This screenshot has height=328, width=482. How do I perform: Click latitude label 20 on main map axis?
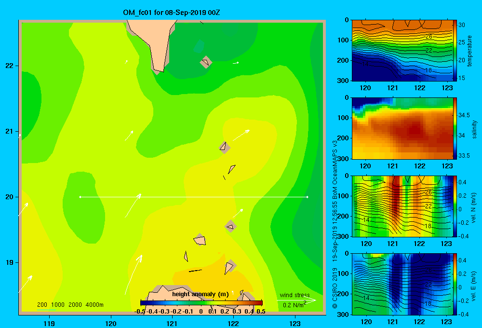click(10, 197)
